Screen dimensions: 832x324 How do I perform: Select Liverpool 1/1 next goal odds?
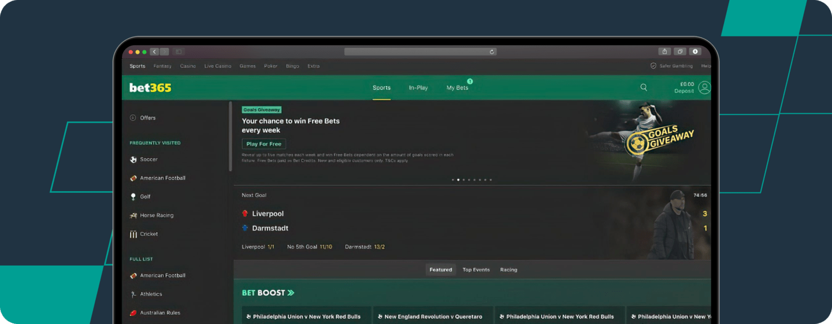(x=258, y=247)
